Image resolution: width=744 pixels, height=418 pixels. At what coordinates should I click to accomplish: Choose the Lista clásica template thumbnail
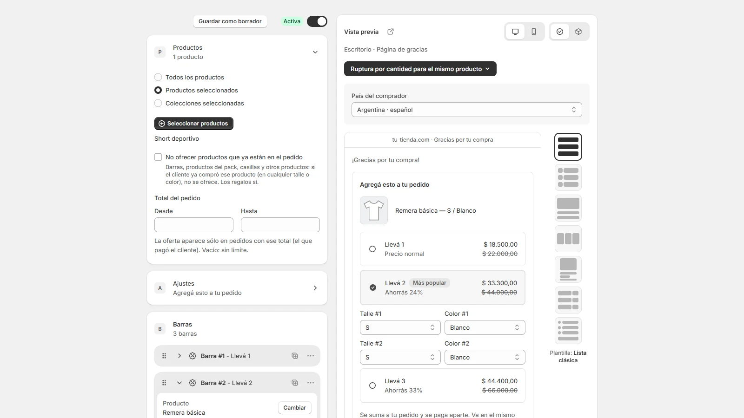pyautogui.click(x=568, y=147)
